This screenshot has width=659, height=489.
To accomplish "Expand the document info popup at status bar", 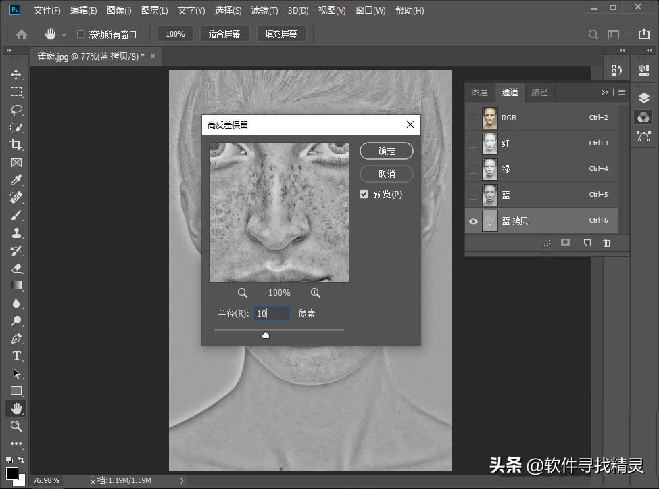I will [x=181, y=480].
